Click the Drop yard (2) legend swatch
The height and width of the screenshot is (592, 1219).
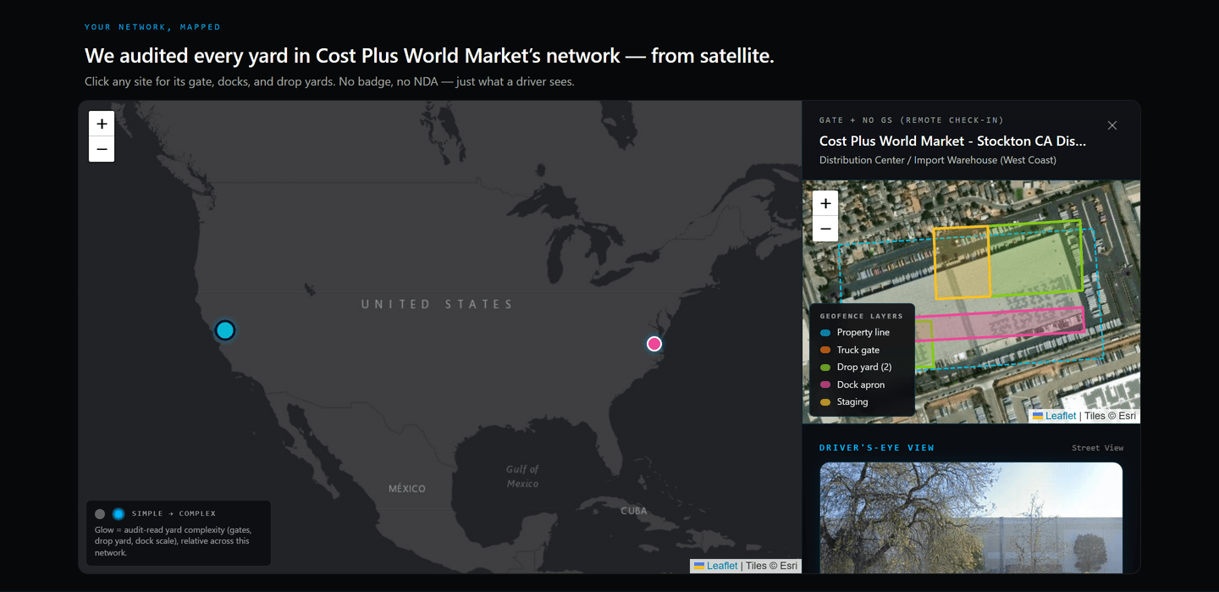click(825, 368)
